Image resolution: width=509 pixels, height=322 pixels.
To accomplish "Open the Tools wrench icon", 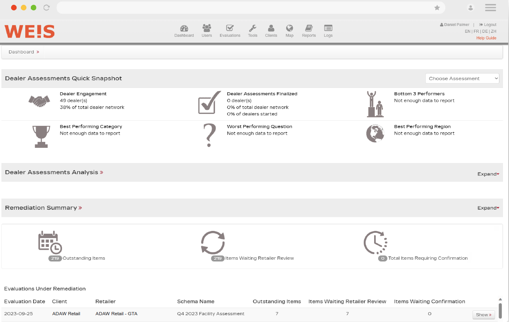I will [252, 28].
